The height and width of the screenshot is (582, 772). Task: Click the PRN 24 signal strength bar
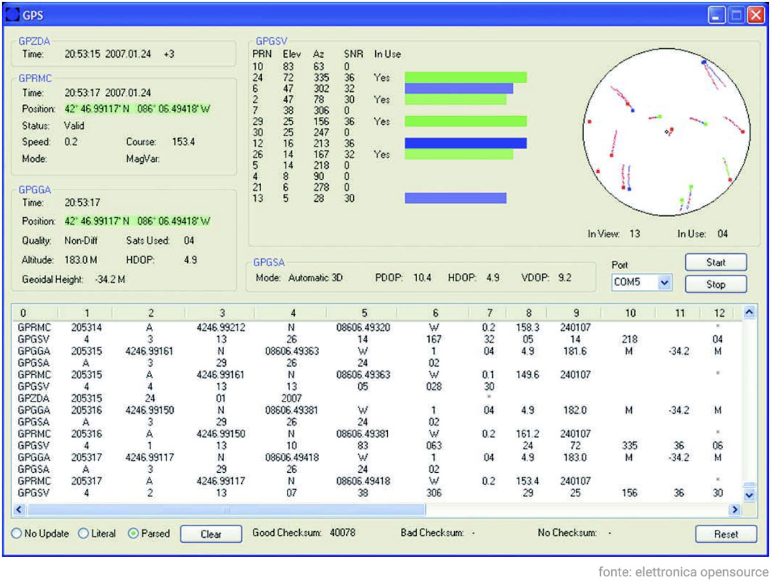coord(466,77)
